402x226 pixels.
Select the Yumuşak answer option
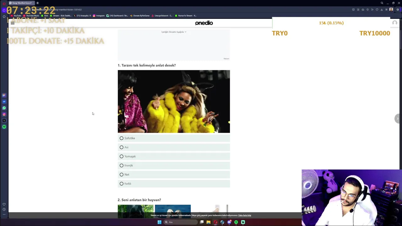(x=174, y=156)
